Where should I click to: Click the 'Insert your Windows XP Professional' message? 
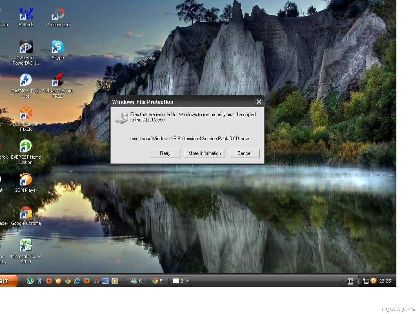190,139
